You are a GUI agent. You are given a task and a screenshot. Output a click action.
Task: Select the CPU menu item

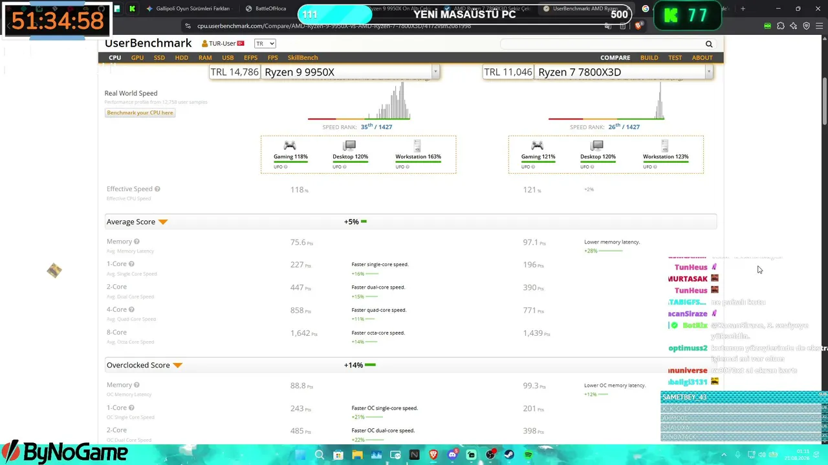pos(114,57)
